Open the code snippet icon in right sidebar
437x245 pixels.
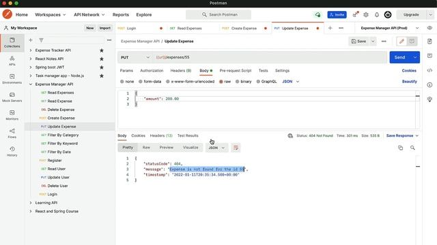429,71
